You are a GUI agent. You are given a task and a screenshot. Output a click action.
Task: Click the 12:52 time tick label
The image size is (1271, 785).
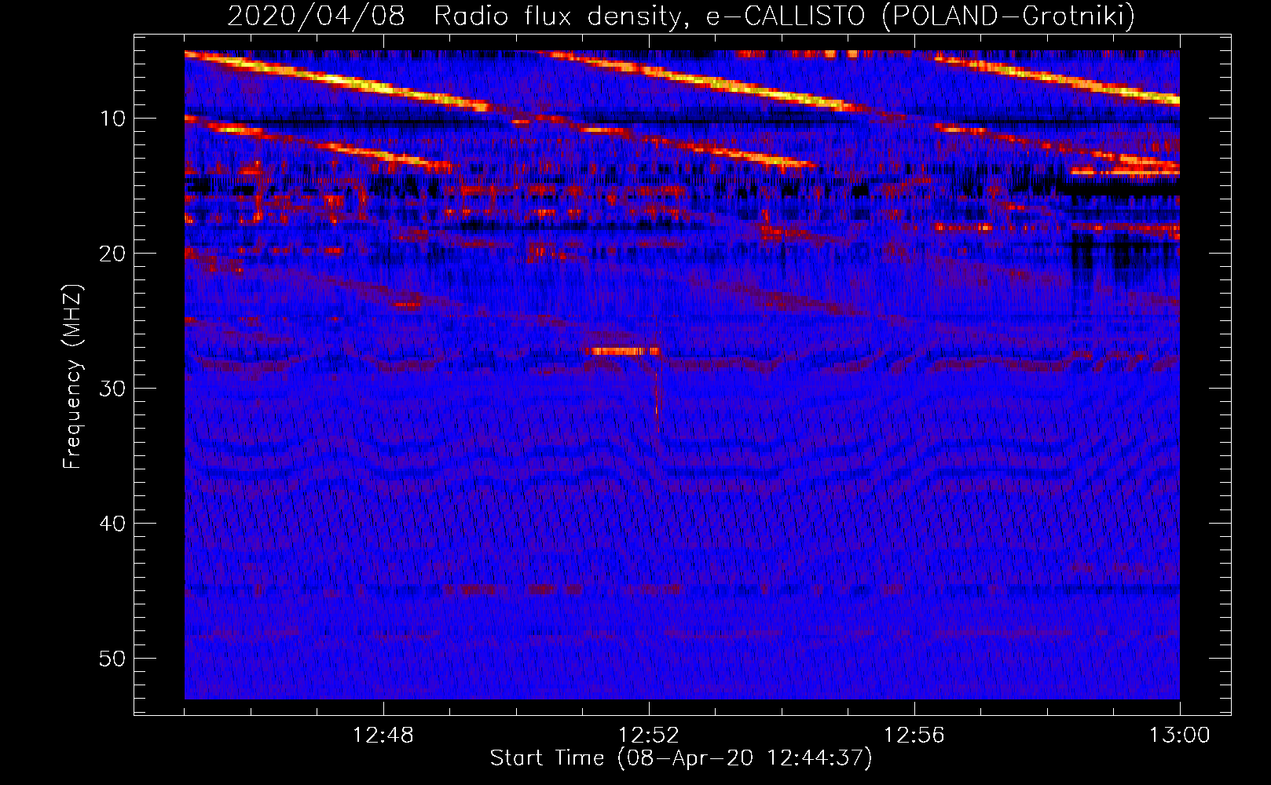(x=649, y=736)
